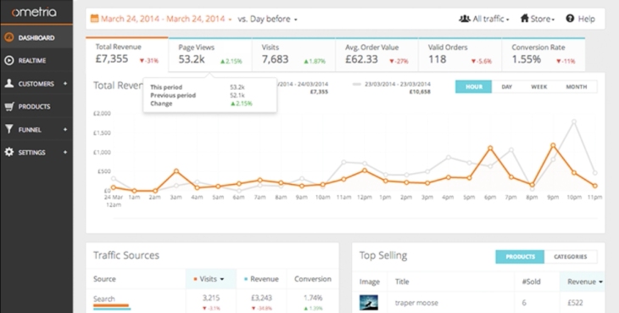Click the Dashboard gauge icon in sidebar
The height and width of the screenshot is (313, 619).
[x=9, y=38]
